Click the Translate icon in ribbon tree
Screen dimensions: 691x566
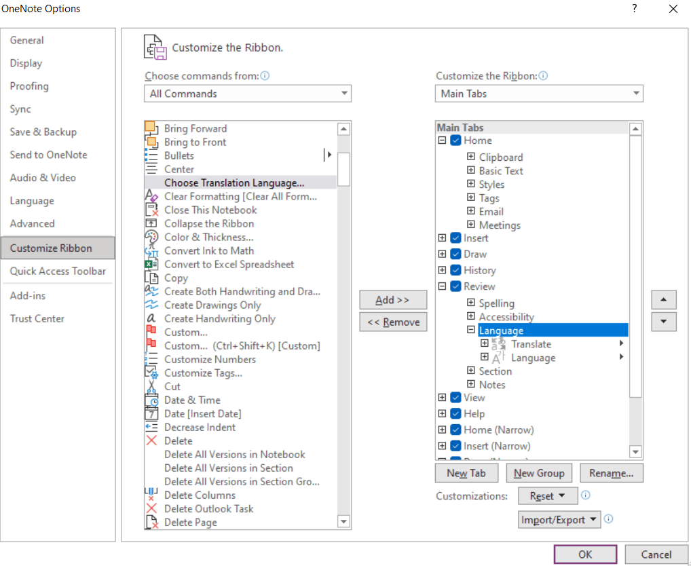tap(498, 344)
